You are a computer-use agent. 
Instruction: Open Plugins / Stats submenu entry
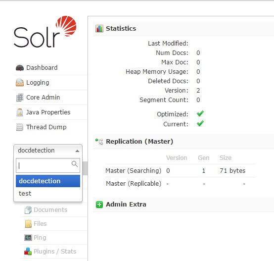tap(55, 252)
